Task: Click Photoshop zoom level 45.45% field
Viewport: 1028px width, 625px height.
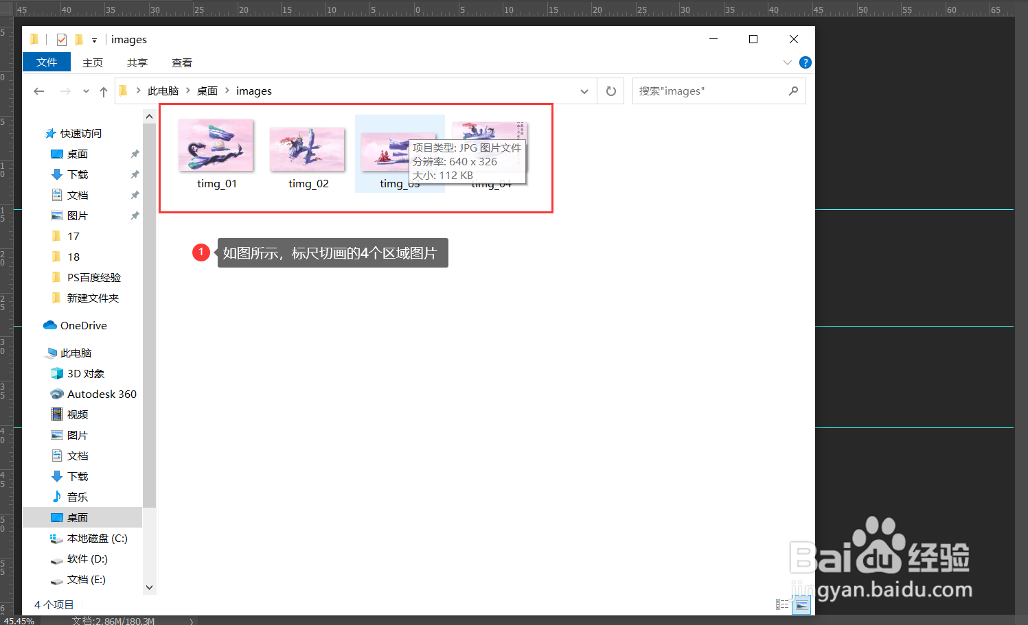Action: pos(19,621)
